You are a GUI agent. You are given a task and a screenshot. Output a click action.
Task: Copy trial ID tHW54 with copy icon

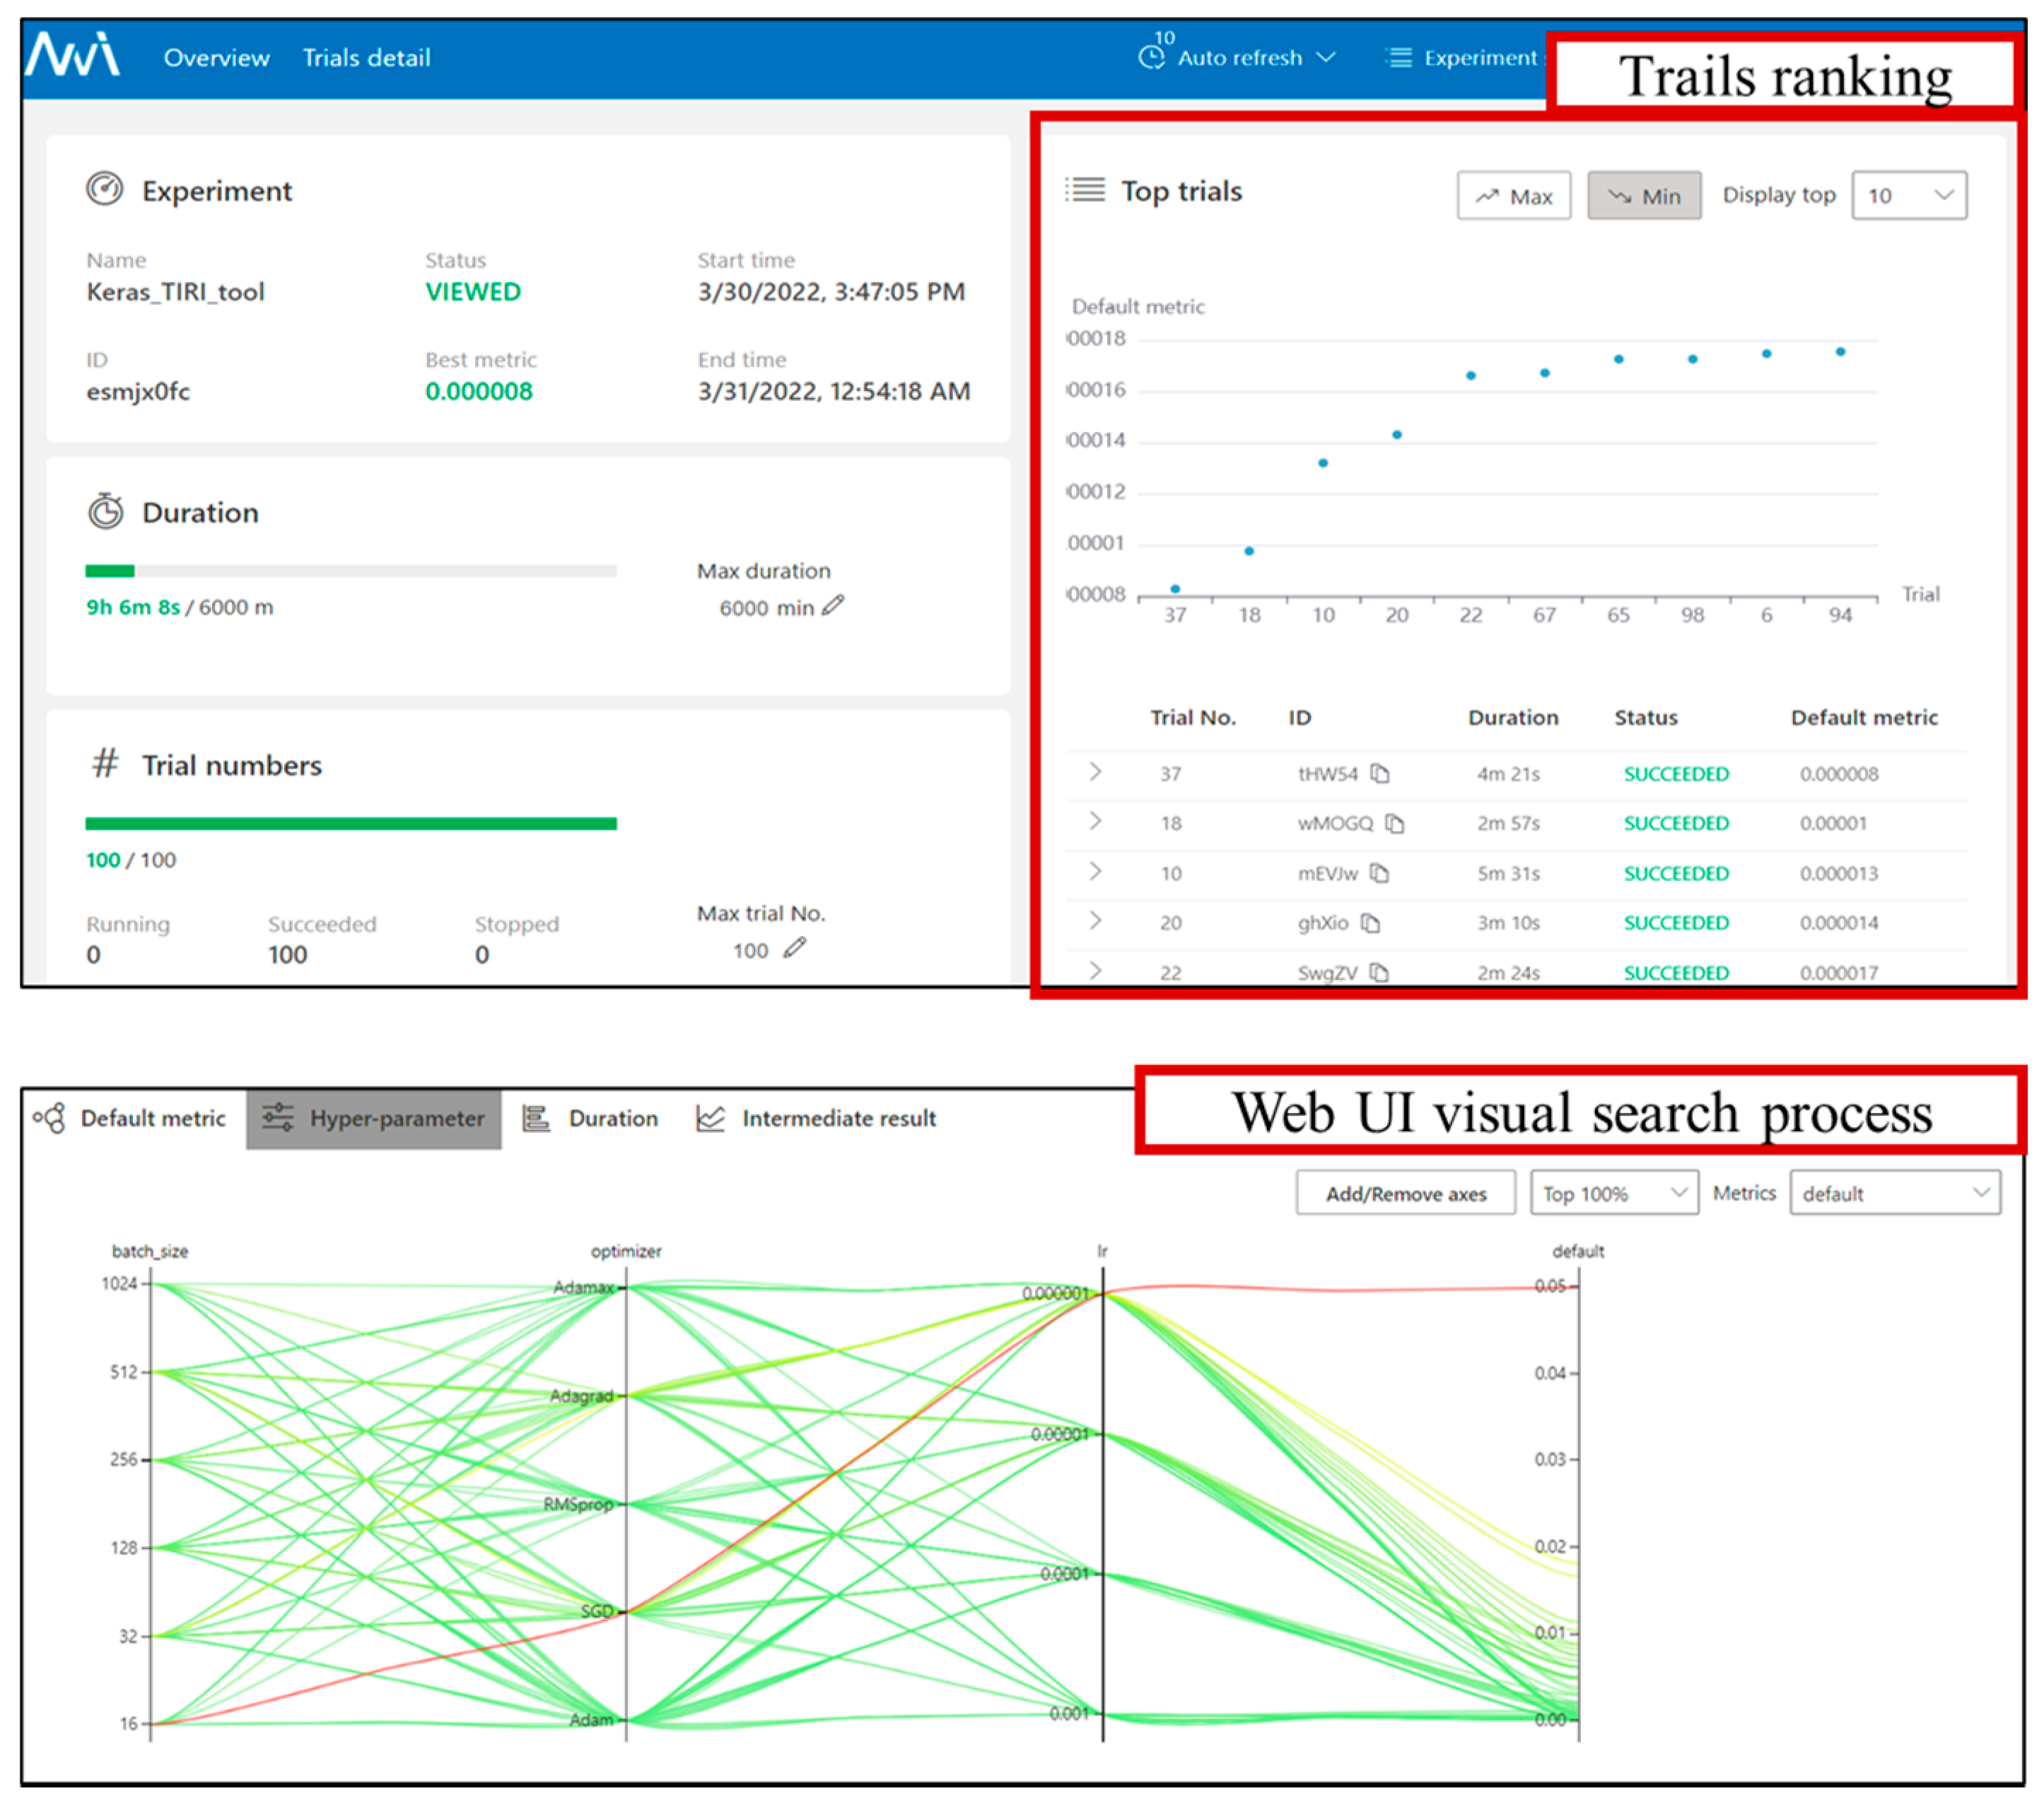coord(1380,773)
